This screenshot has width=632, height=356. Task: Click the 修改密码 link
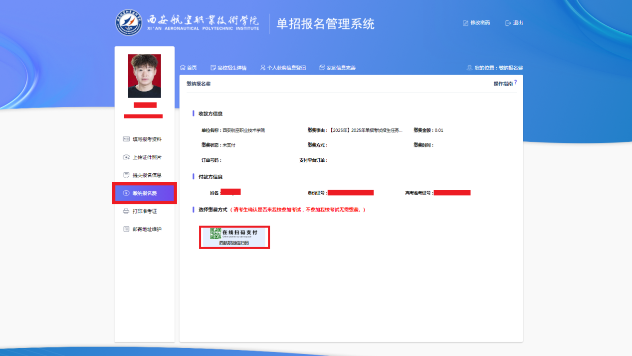[x=480, y=23]
